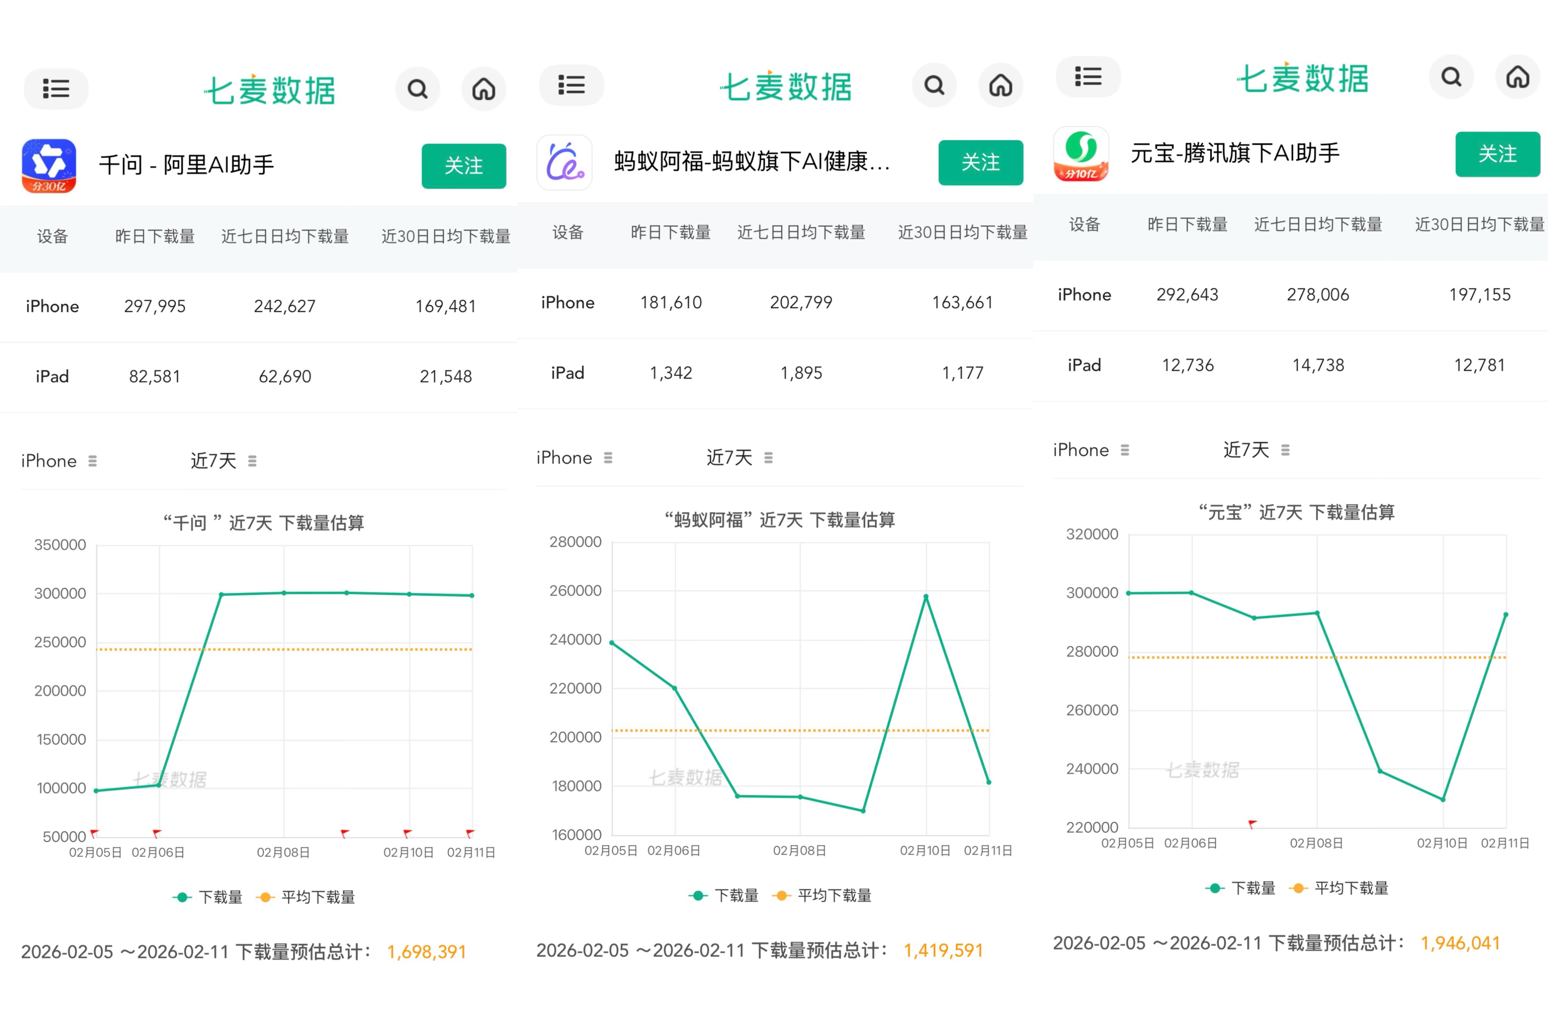1548x1032 pixels.
Task: Tap the 元宝 Tencent app icon
Action: point(1081,153)
